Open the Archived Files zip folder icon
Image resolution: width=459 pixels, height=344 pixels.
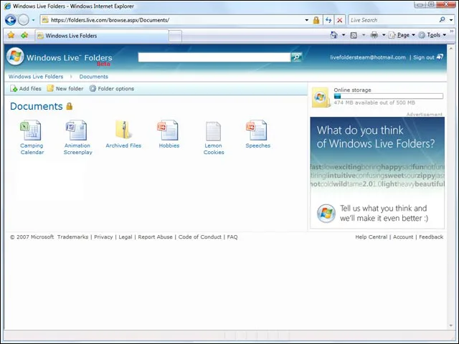[x=123, y=129]
